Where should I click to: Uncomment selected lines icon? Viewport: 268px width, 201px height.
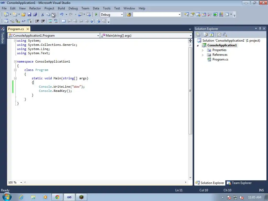click(x=56, y=21)
